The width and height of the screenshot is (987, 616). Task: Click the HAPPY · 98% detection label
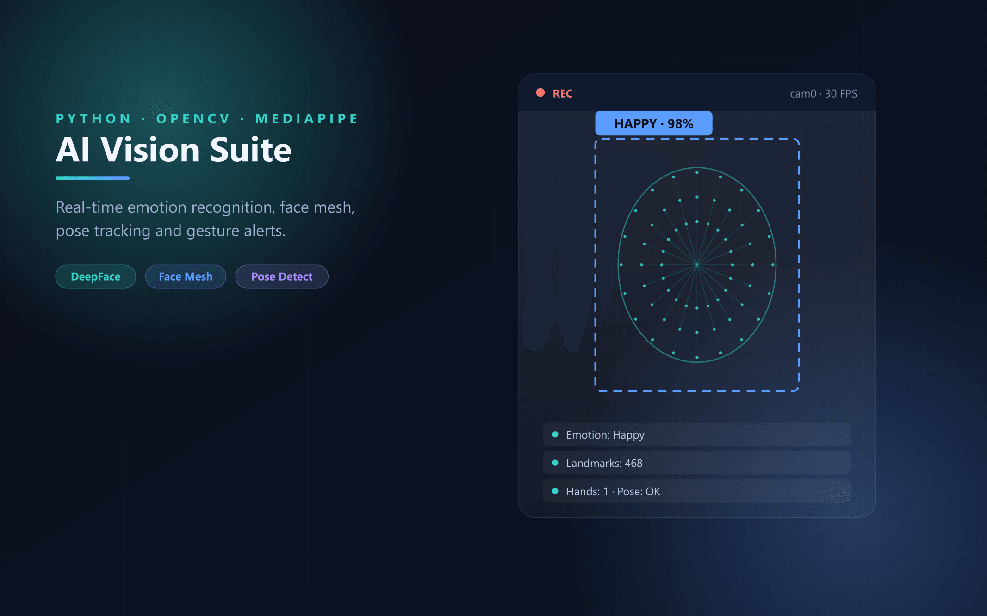coord(653,123)
